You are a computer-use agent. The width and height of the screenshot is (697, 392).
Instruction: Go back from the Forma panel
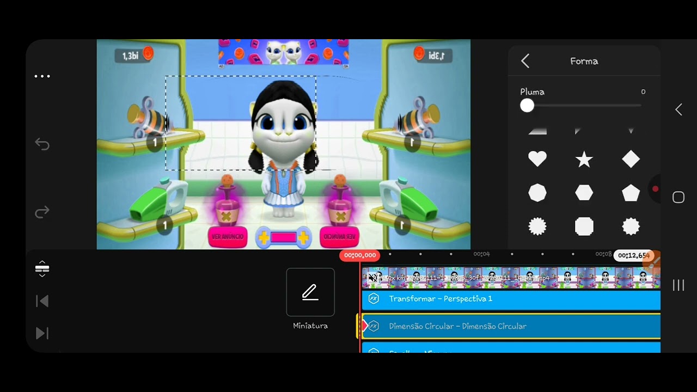(x=525, y=61)
